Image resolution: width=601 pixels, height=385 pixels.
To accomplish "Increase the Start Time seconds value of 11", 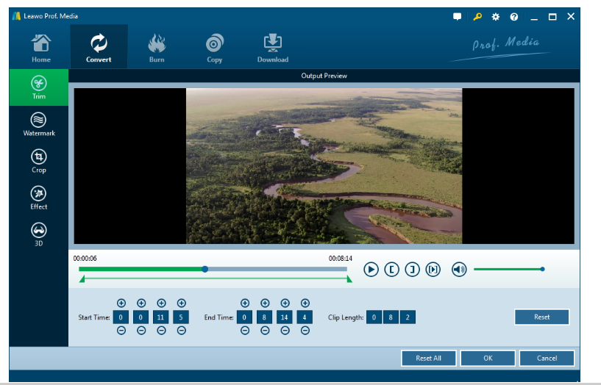I will [161, 303].
